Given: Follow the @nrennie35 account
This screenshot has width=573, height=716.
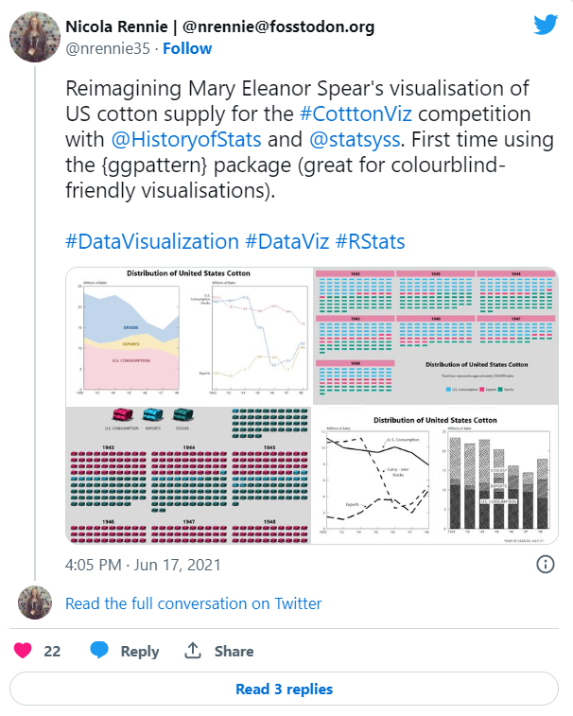Looking at the screenshot, I should pyautogui.click(x=187, y=48).
